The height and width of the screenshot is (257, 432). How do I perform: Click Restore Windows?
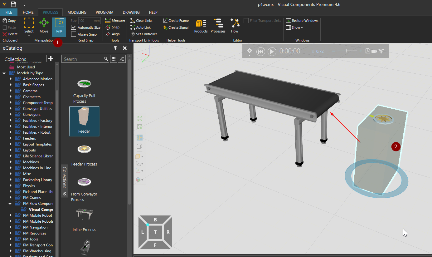coord(302,20)
